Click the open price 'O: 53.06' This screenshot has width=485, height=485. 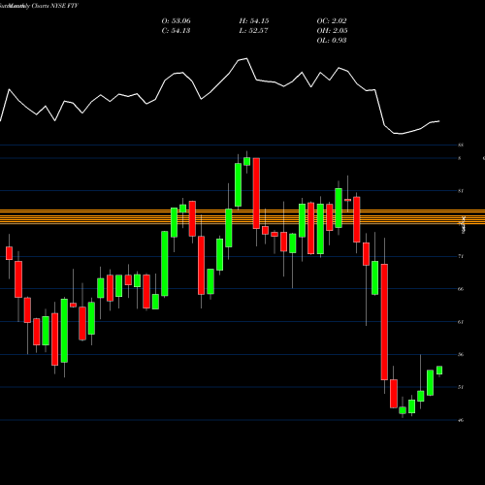coord(177,21)
